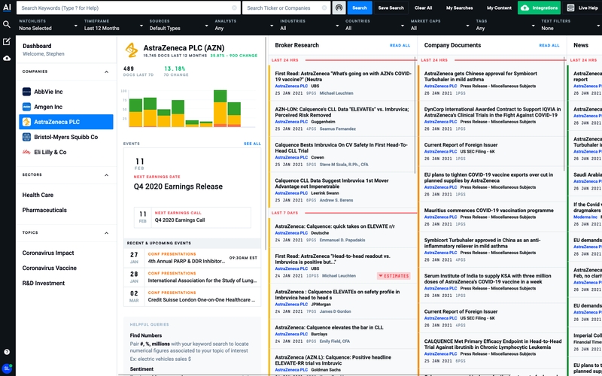The height and width of the screenshot is (376, 602).
Task: Open Deutsche quick takes on ELEVATE r/r
Action: 343,233
